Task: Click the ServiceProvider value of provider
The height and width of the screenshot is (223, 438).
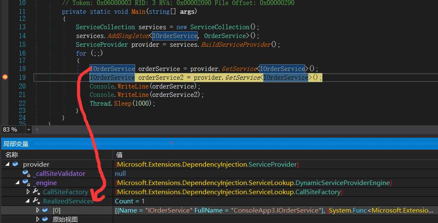Action: 207,165
